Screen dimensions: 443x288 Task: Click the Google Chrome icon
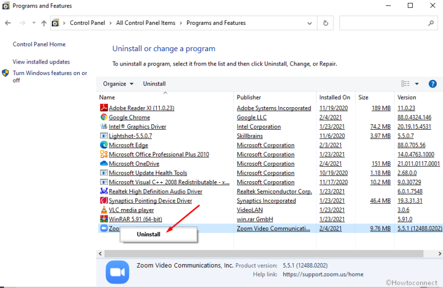coord(104,117)
